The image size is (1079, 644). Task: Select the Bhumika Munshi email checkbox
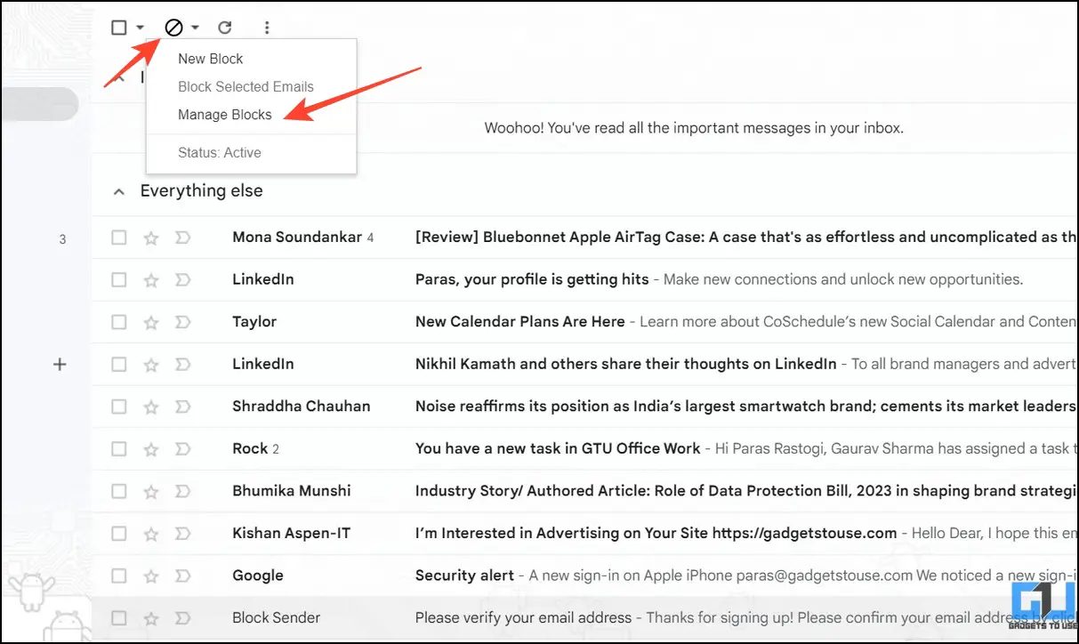pyautogui.click(x=119, y=491)
